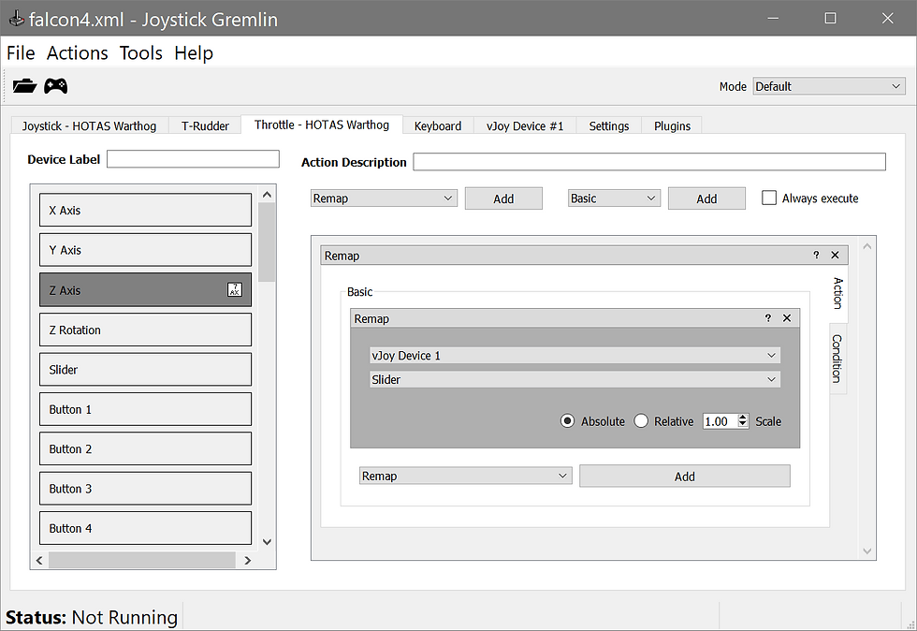Select the Button 3 input
This screenshot has height=631, width=917.
(x=146, y=488)
